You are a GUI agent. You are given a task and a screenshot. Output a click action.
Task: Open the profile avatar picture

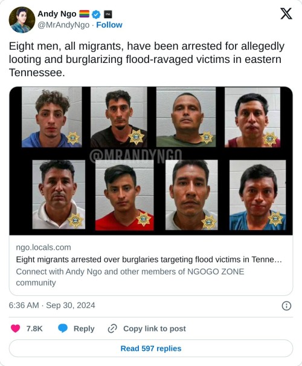coord(22,19)
